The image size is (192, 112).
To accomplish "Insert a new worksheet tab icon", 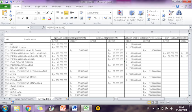I will tap(67, 99).
